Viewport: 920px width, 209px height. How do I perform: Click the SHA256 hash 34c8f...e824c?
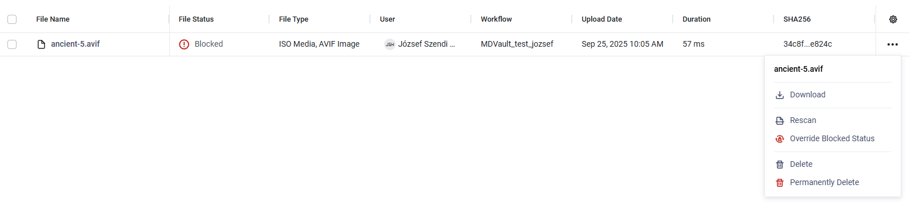[x=807, y=44]
